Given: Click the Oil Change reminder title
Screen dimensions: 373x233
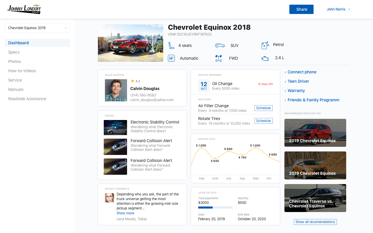Looking at the screenshot, I should (x=222, y=84).
